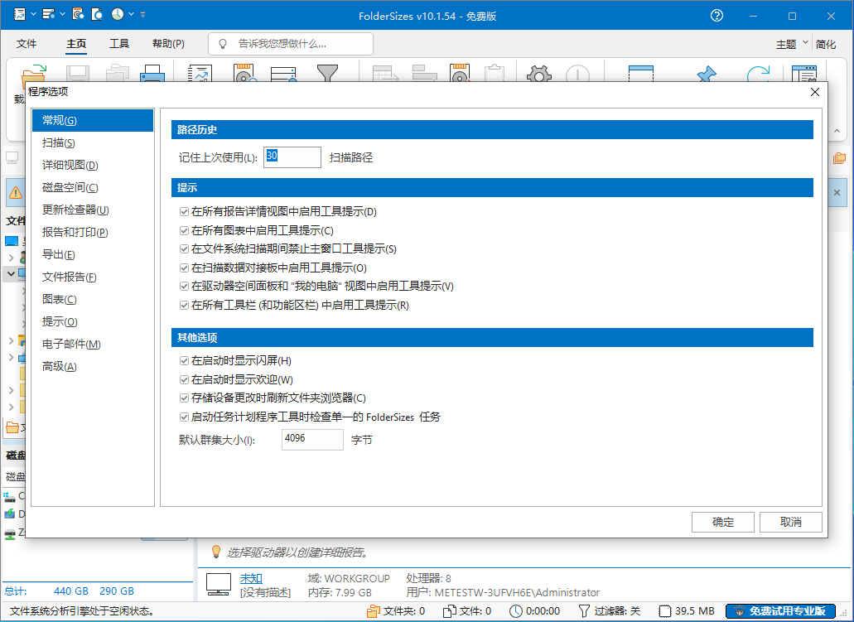854x622 pixels.
Task: Close the 程序选项 dialog with X
Action: (815, 92)
